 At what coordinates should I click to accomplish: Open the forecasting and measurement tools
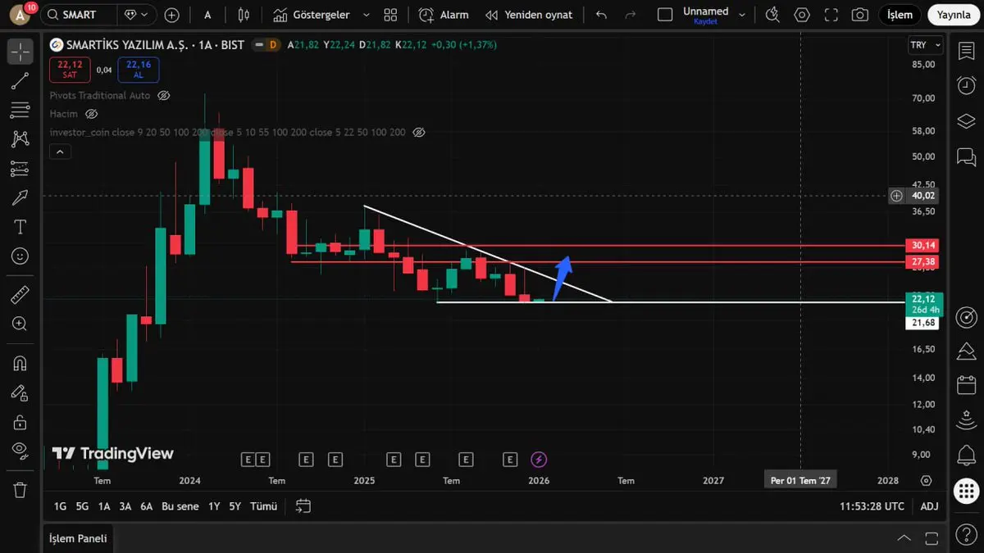pos(20,169)
